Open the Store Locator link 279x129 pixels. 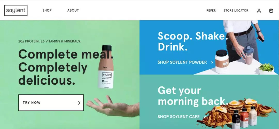(x=236, y=11)
